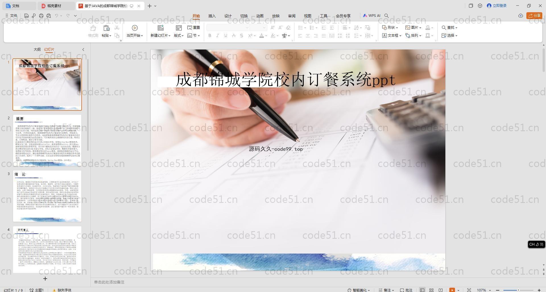Toggle Bold formatting
This screenshot has width=546, height=292.
click(210, 36)
